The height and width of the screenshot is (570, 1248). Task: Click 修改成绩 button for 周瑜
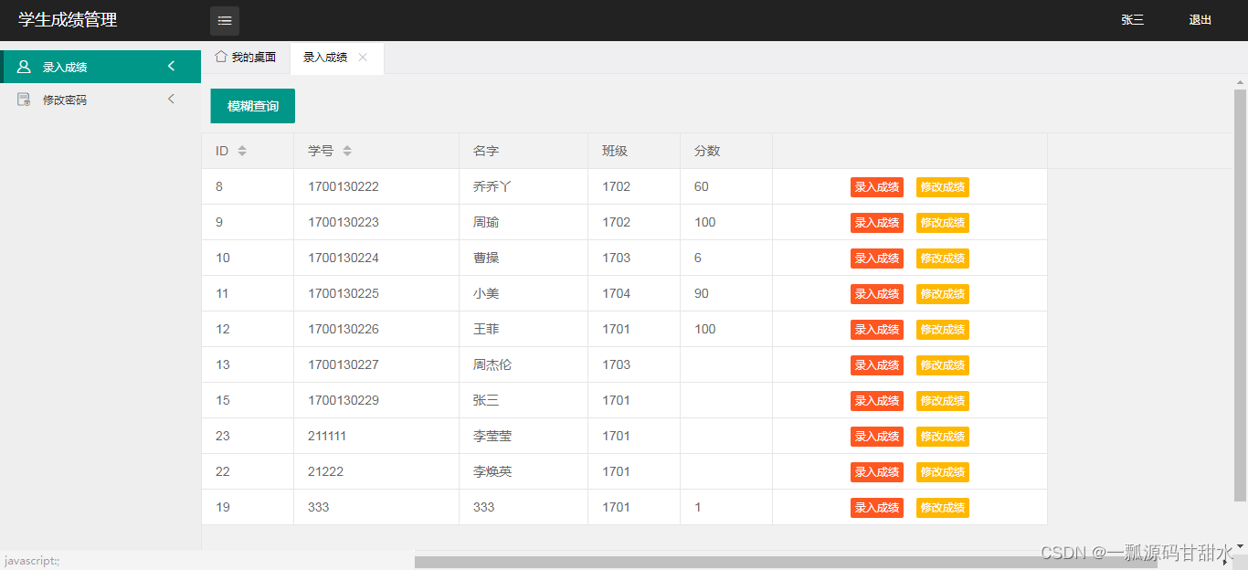(x=943, y=223)
